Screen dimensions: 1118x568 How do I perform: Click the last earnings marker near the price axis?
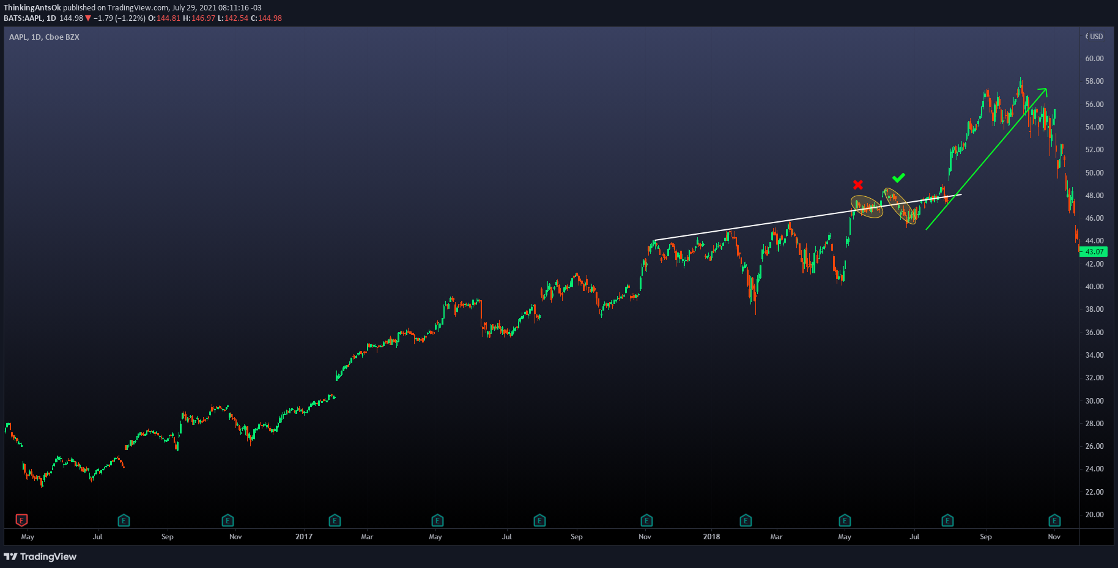tap(1054, 520)
